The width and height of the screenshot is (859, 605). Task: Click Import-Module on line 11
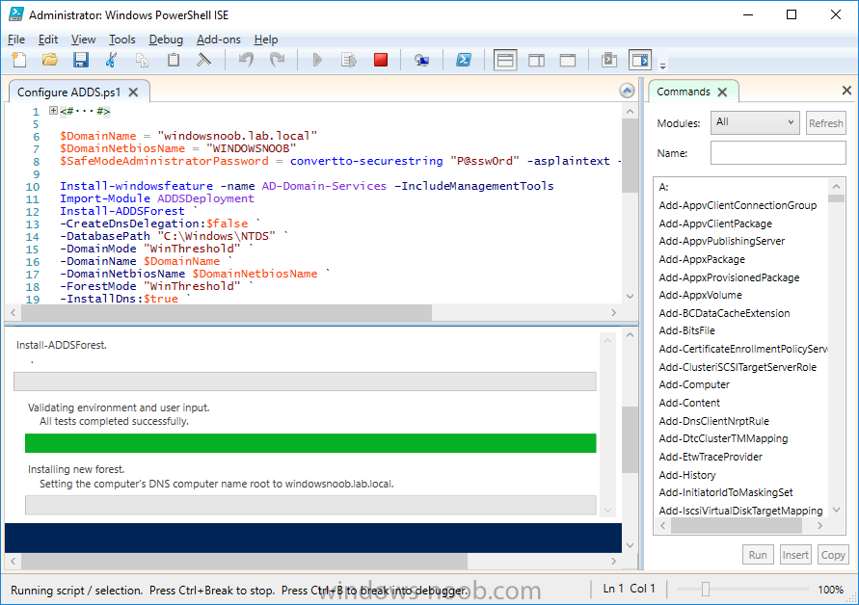tap(105, 198)
